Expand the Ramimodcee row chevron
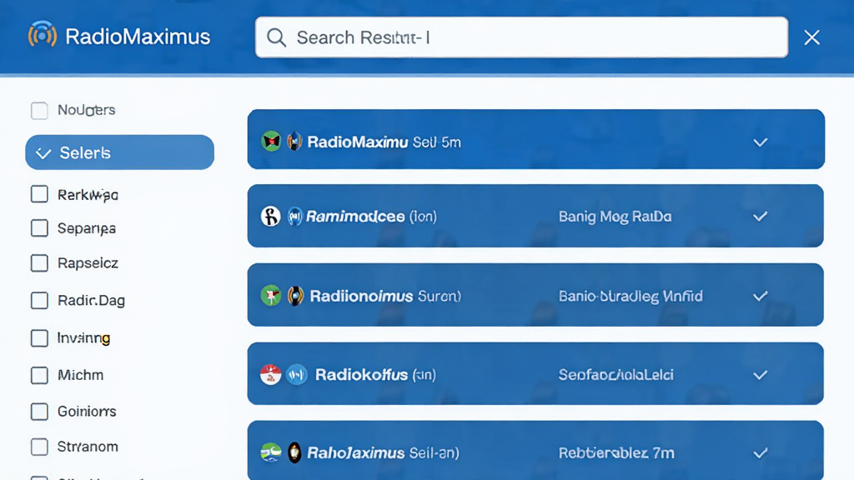 click(x=761, y=217)
